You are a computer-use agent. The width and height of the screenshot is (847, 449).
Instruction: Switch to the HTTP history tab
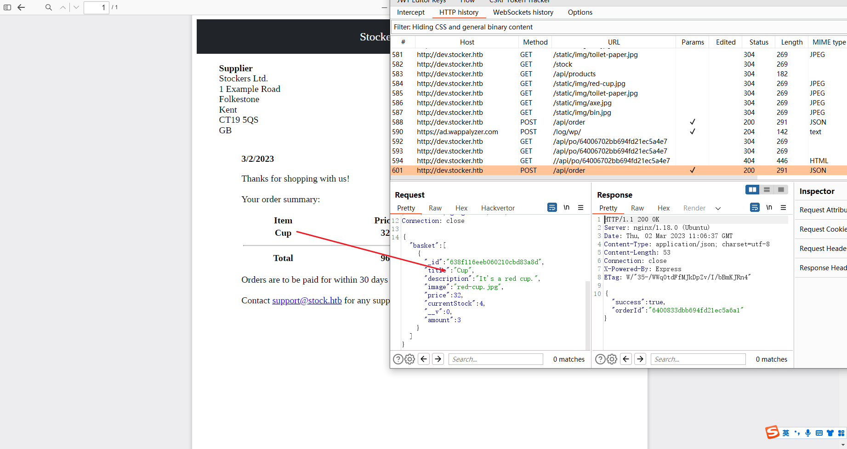pos(459,12)
